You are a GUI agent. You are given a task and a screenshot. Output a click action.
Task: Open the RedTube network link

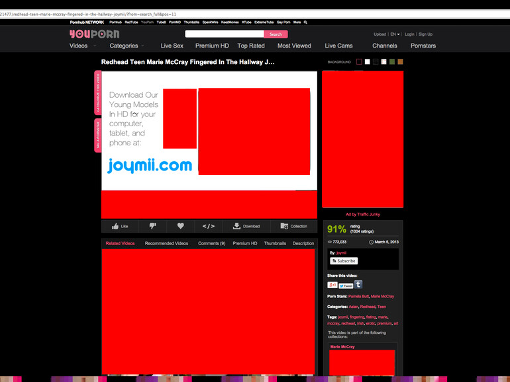[x=131, y=22]
